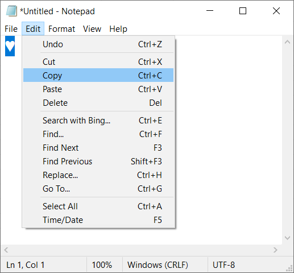Click the down arrow of vertical scrollbar
This screenshot has height=273, width=294.
(287, 238)
